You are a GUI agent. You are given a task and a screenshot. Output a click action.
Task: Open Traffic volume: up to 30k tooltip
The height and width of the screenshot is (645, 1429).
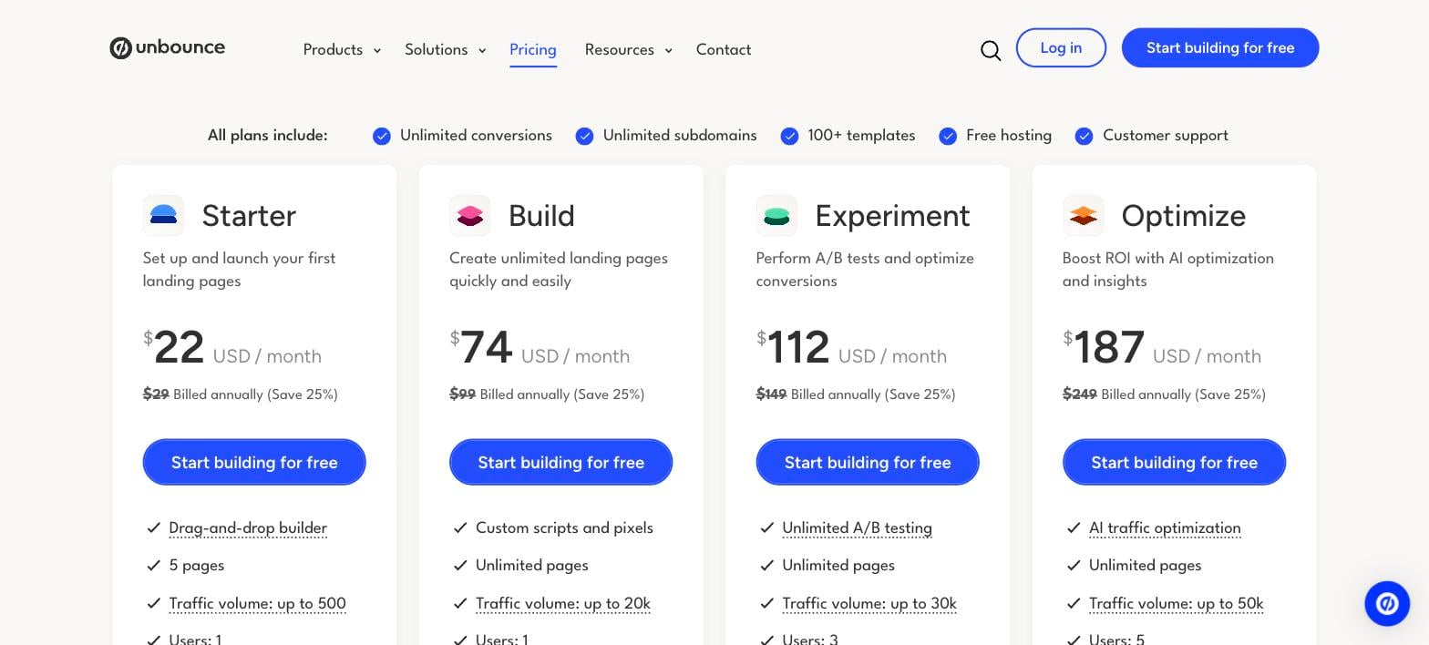coord(869,604)
